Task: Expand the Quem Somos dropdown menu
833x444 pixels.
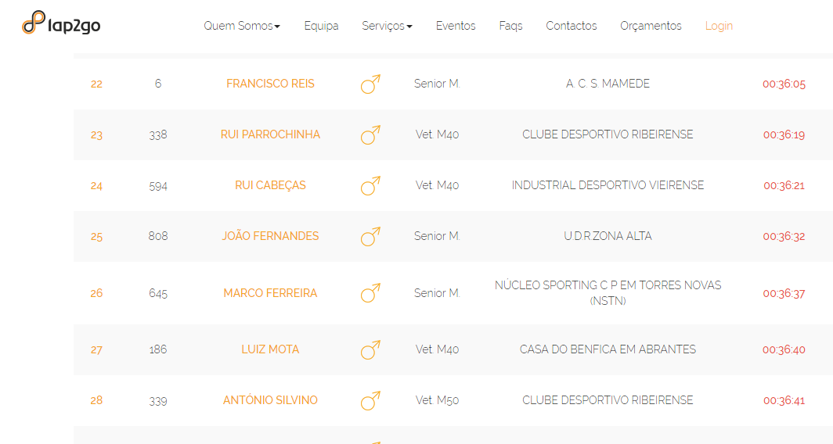Action: tap(242, 26)
